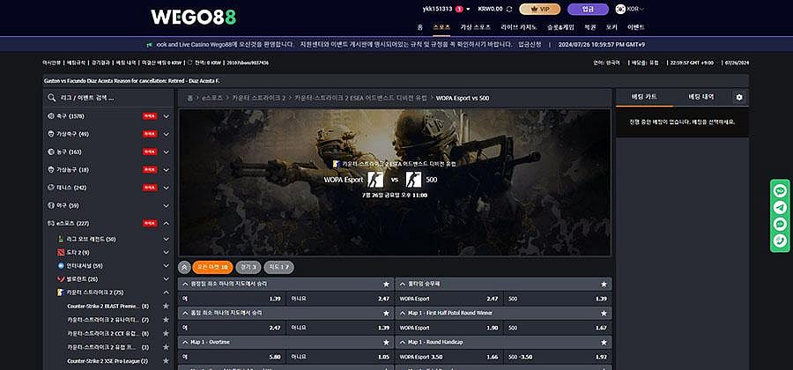Click the VIP button
793x370 pixels.
pos(539,9)
